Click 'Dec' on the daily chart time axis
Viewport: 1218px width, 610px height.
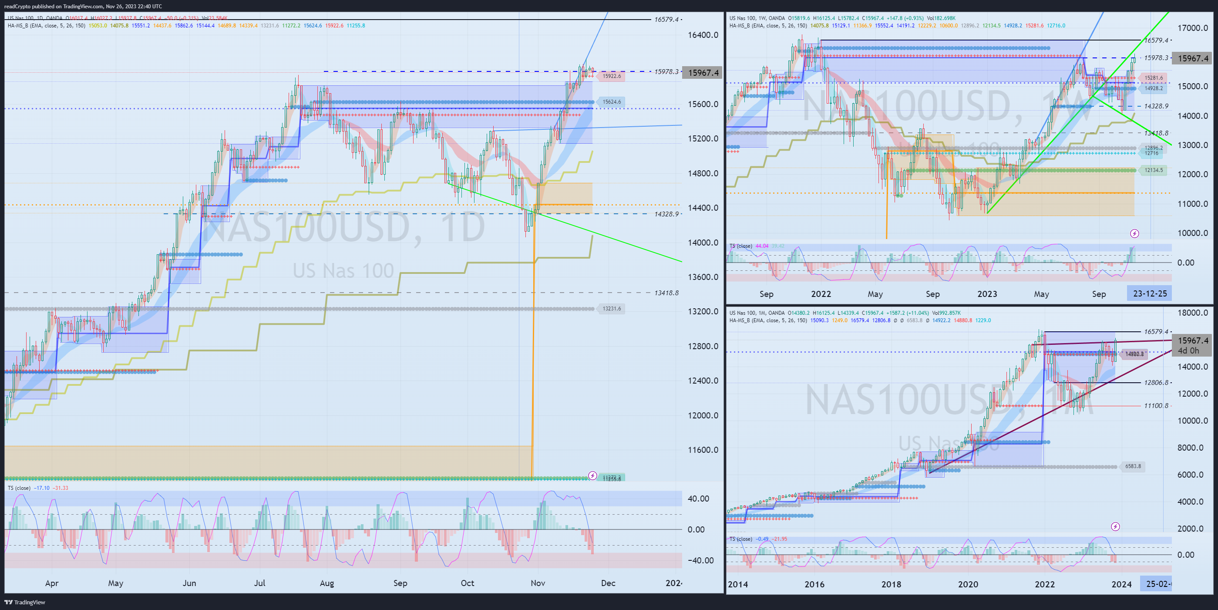[x=608, y=583]
